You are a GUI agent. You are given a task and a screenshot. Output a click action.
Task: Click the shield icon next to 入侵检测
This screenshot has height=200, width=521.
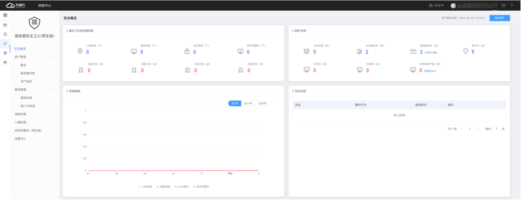pos(80,51)
